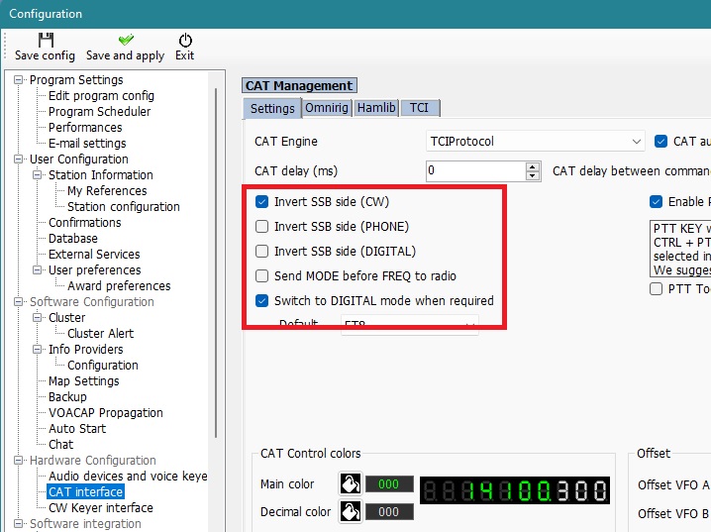Check Send MODE before FREQ to radio
The width and height of the screenshot is (711, 532).
261,275
